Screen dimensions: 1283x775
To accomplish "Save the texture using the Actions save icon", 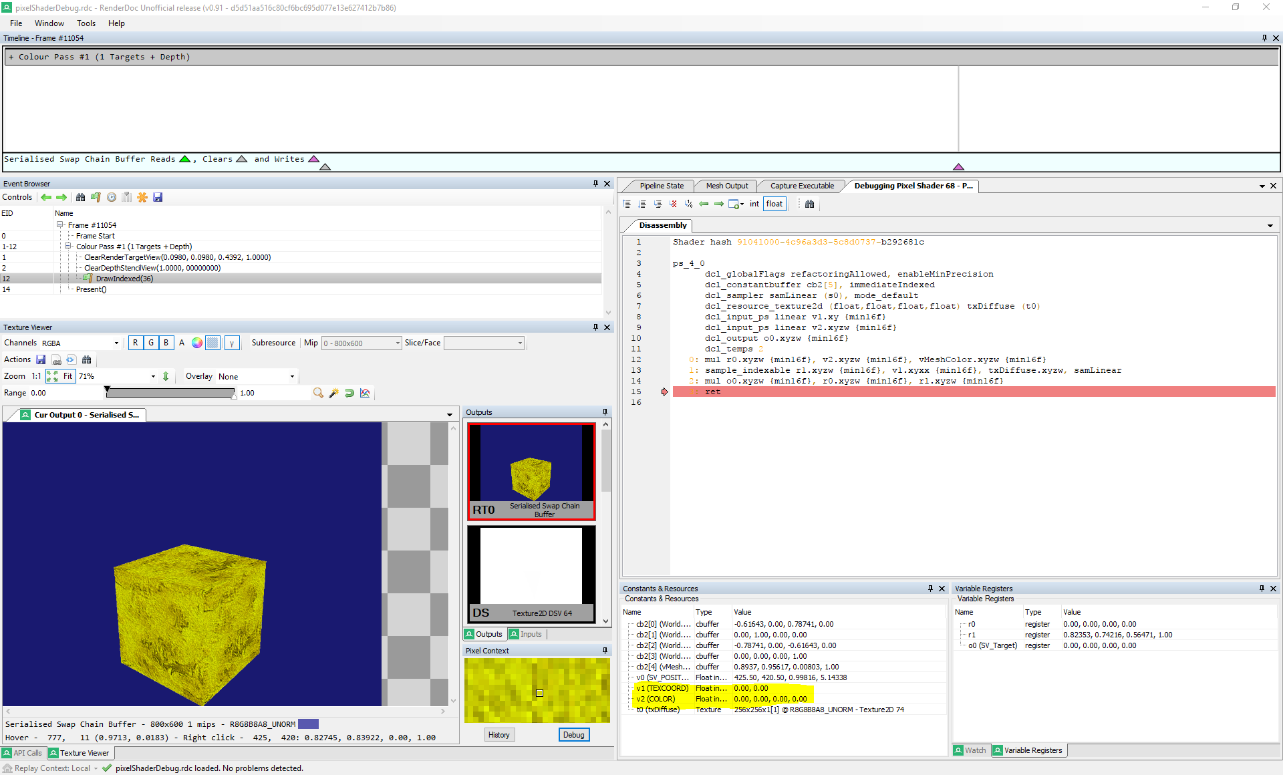I will click(41, 359).
